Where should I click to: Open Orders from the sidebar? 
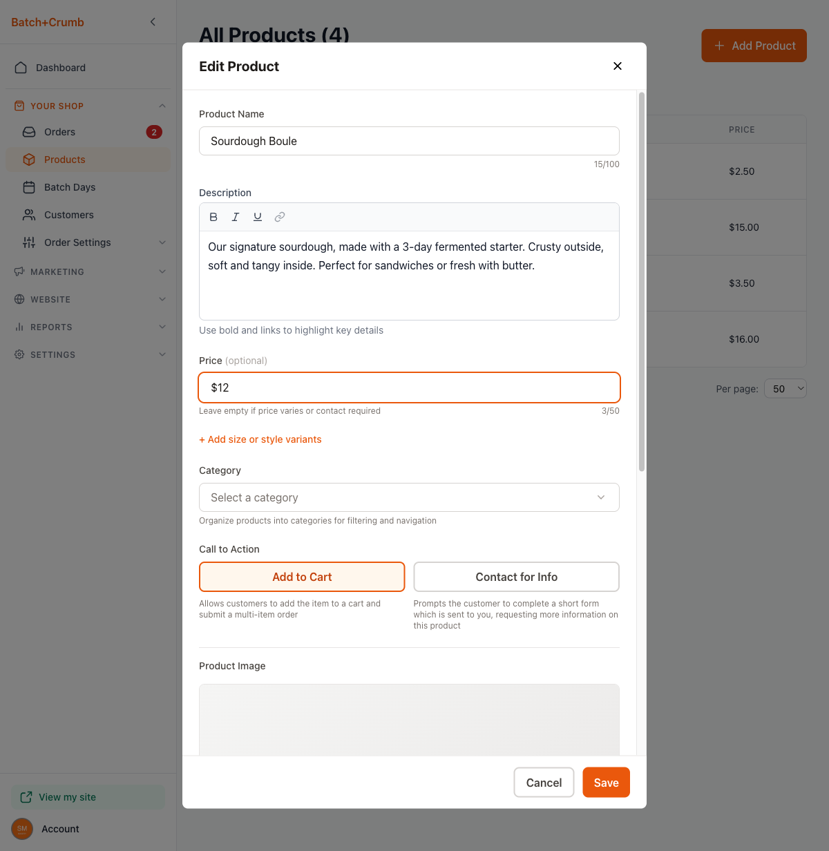60,132
